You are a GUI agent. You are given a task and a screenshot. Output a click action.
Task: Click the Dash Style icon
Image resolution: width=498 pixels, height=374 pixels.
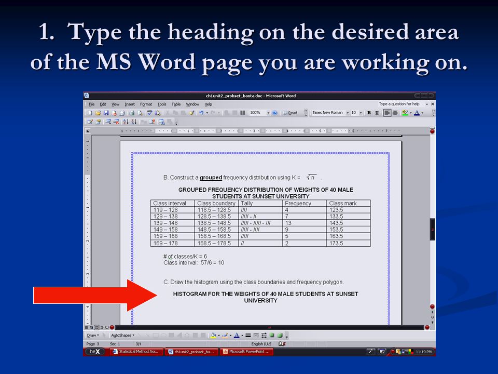[256, 335]
